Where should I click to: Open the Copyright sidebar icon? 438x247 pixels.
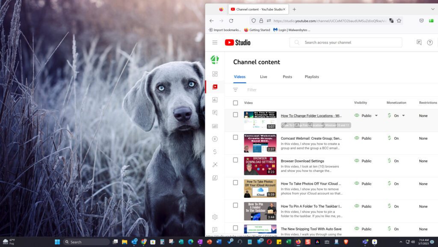pos(215,139)
